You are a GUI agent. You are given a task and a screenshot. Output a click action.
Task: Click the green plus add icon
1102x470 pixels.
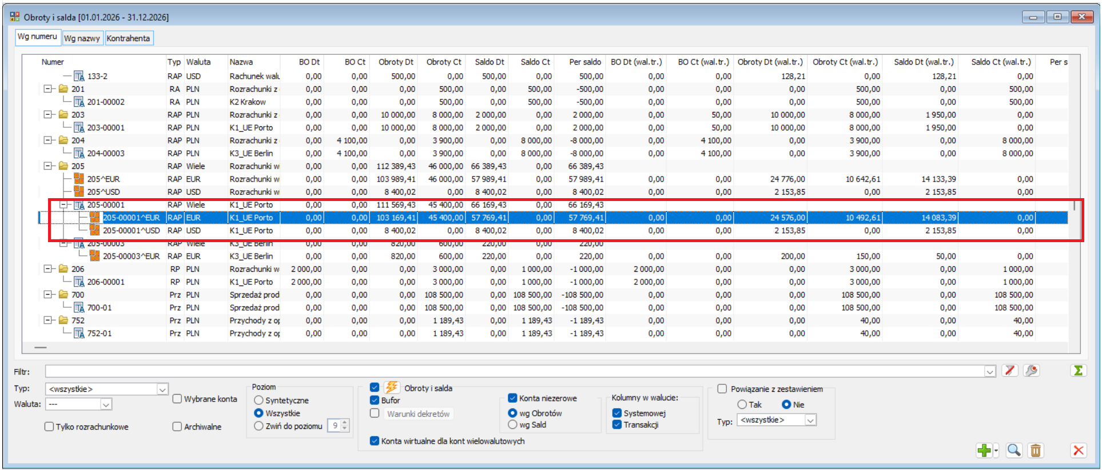(984, 451)
